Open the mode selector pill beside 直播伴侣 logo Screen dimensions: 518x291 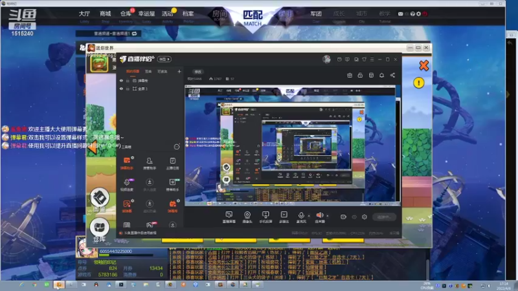(x=164, y=59)
